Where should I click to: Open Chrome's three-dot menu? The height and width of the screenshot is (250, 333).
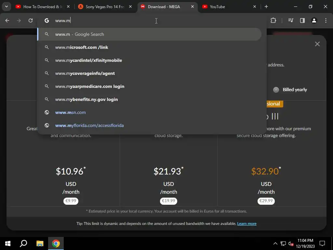pyautogui.click(x=326, y=21)
